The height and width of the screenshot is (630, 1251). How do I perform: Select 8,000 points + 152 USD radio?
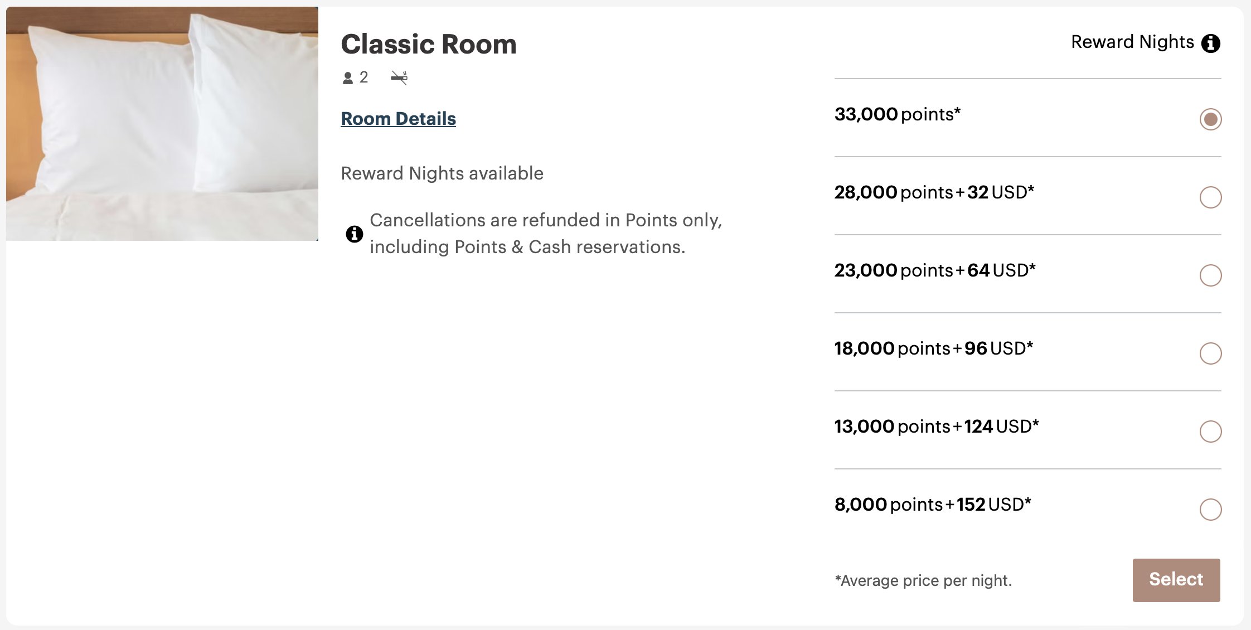(1210, 509)
